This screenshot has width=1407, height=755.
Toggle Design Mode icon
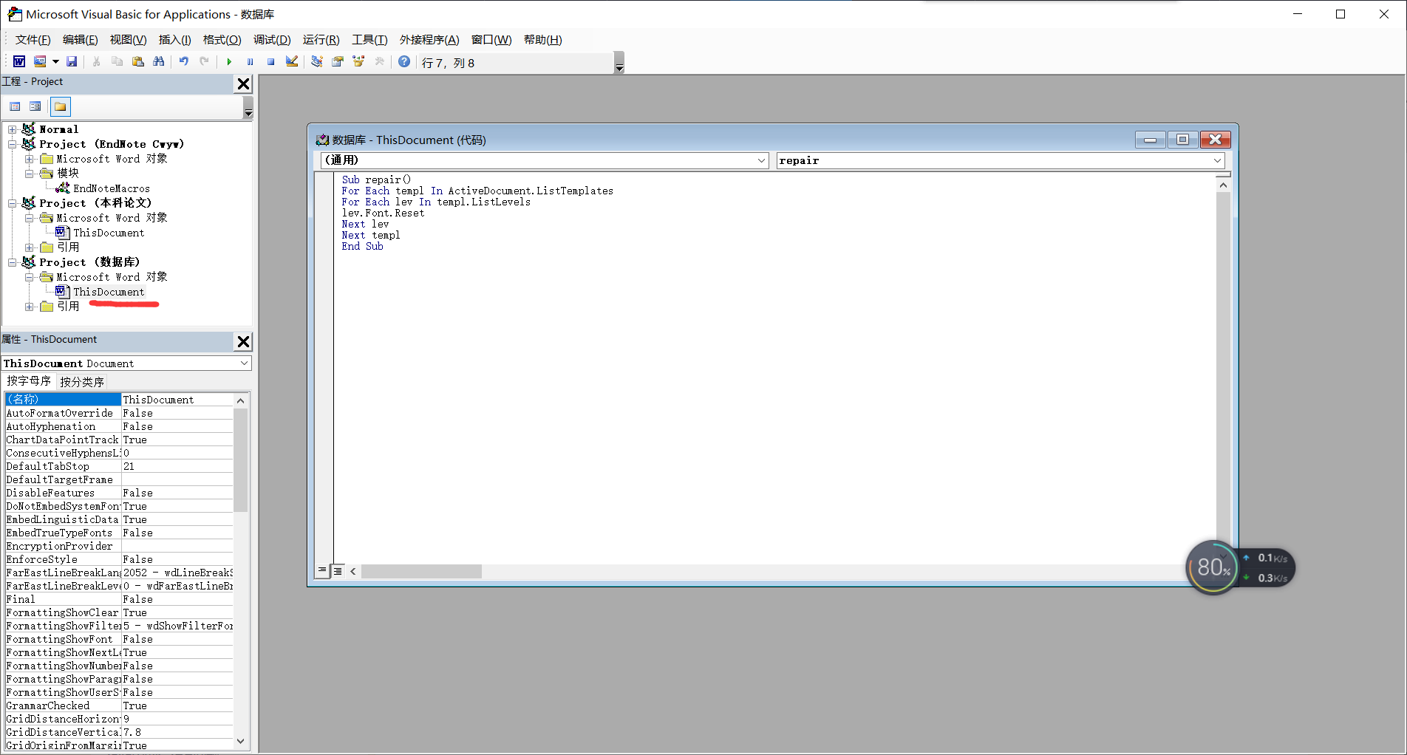292,61
